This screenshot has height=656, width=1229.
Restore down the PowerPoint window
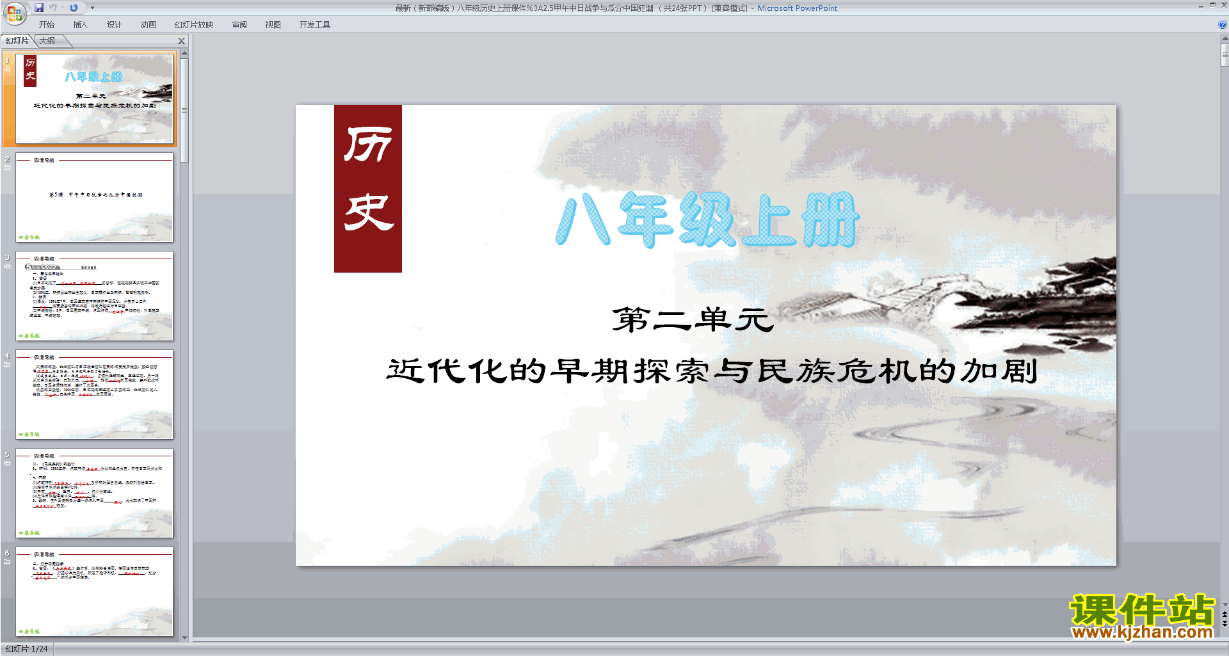pyautogui.click(x=1212, y=5)
